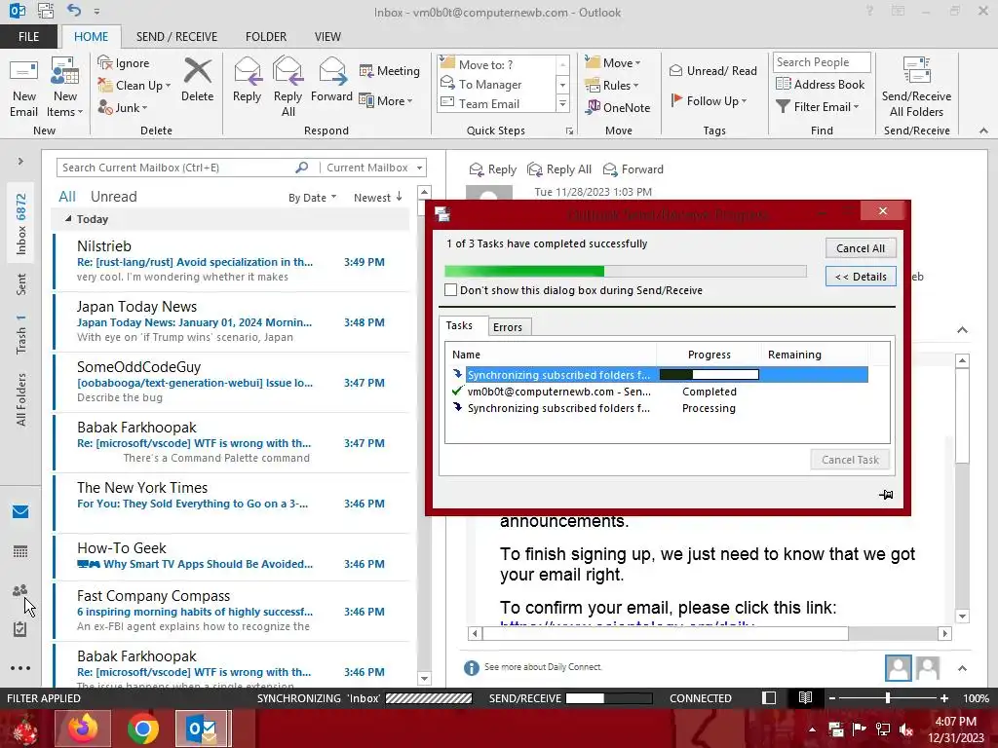Open the Move dropdown
This screenshot has width=998, height=748.
[613, 62]
